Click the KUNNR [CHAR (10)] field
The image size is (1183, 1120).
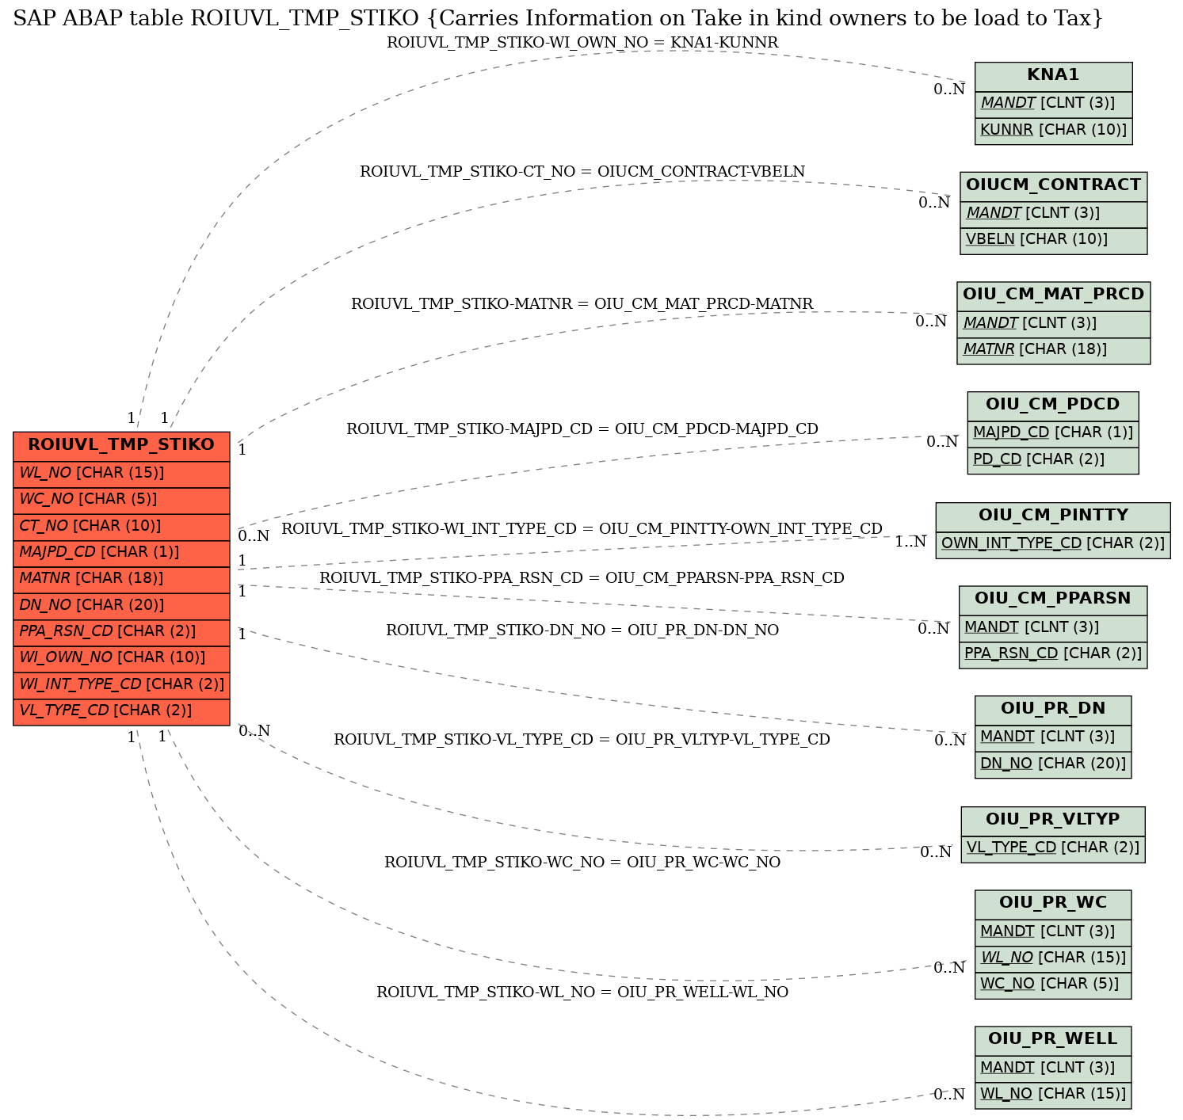[x=1053, y=130]
